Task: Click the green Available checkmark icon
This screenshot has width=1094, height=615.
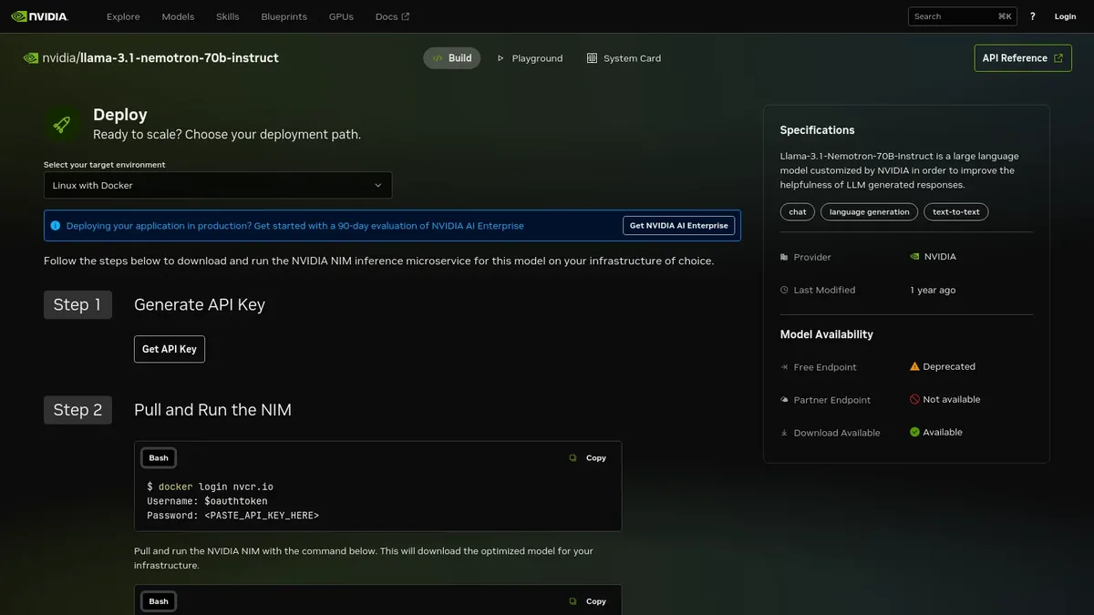Action: 914,432
